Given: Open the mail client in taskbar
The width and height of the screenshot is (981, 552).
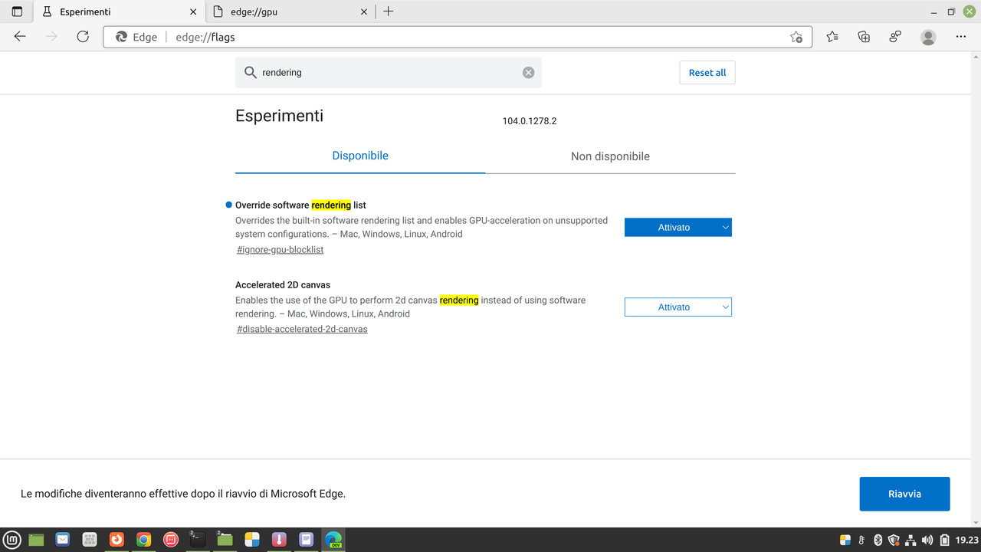Looking at the screenshot, I should click(63, 540).
